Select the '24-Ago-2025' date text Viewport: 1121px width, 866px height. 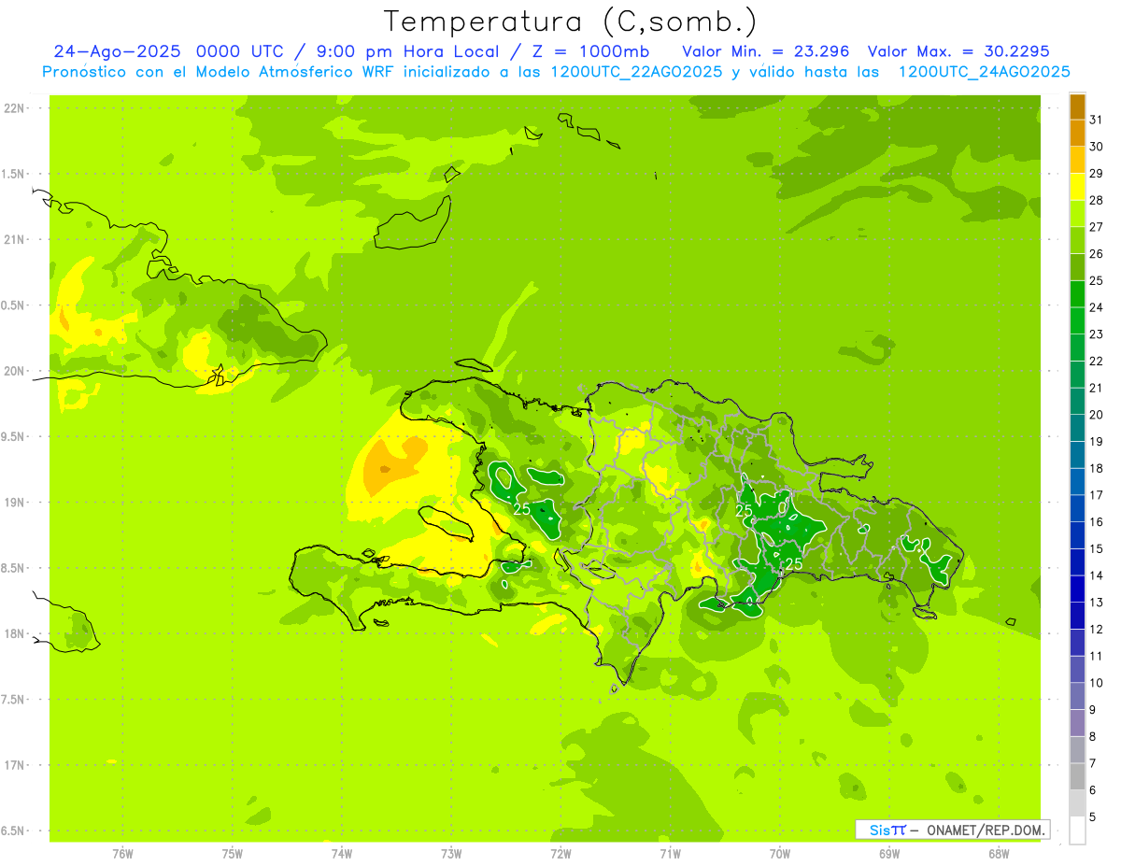(x=118, y=51)
